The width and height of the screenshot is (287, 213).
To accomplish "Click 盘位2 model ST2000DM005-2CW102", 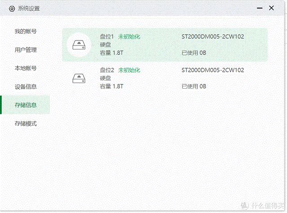I will point(213,70).
